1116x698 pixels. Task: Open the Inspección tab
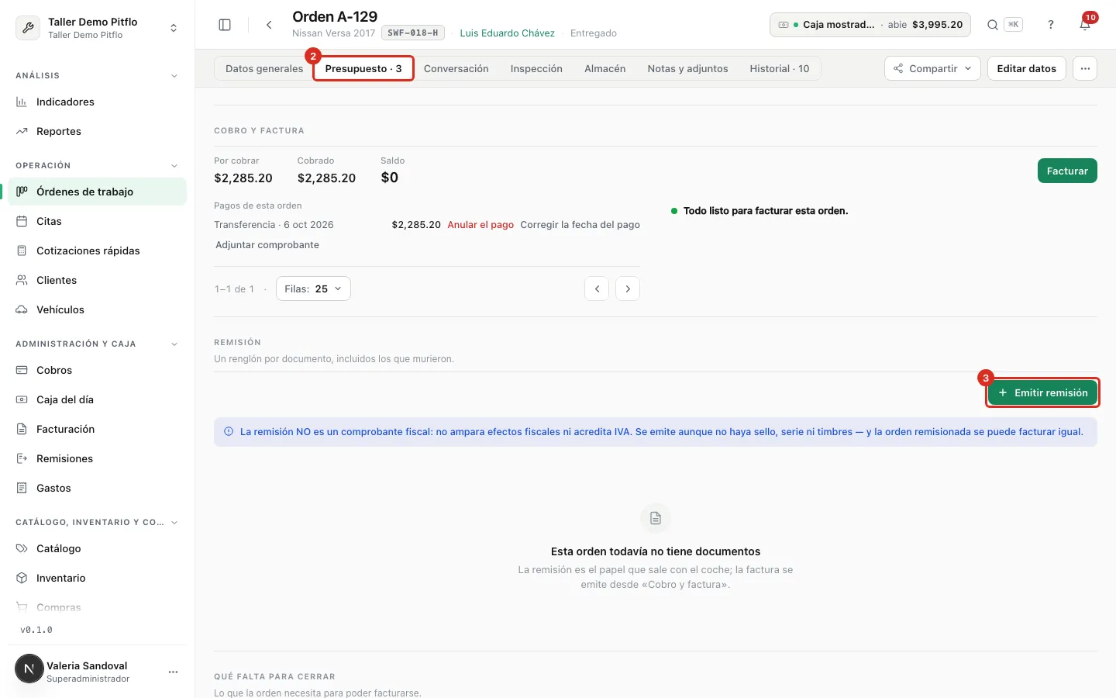(536, 68)
